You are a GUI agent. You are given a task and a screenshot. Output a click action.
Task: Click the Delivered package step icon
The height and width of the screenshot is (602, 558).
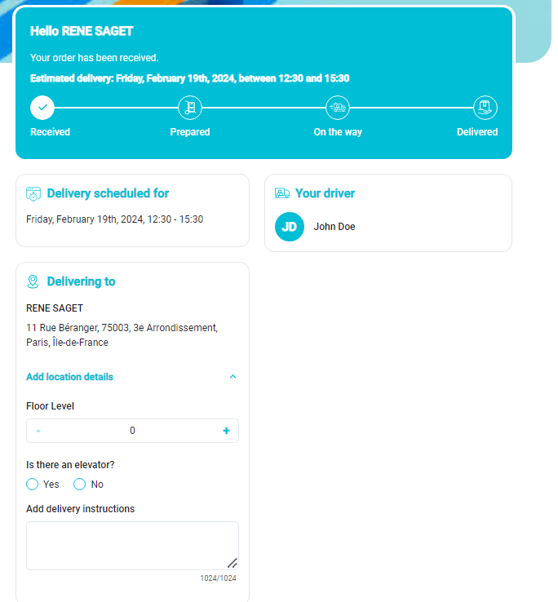485,108
